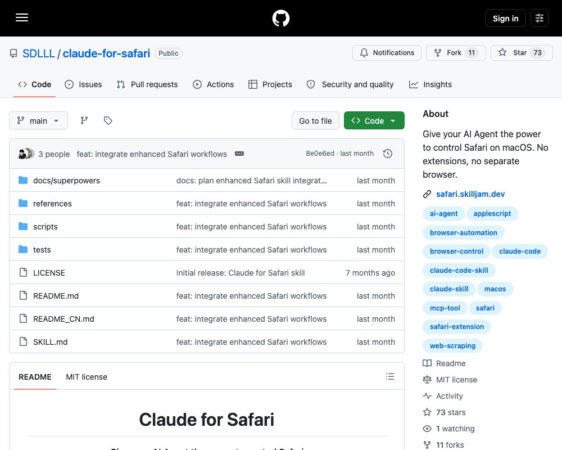Expand the green Code dropdown
562x450 pixels.
(374, 121)
